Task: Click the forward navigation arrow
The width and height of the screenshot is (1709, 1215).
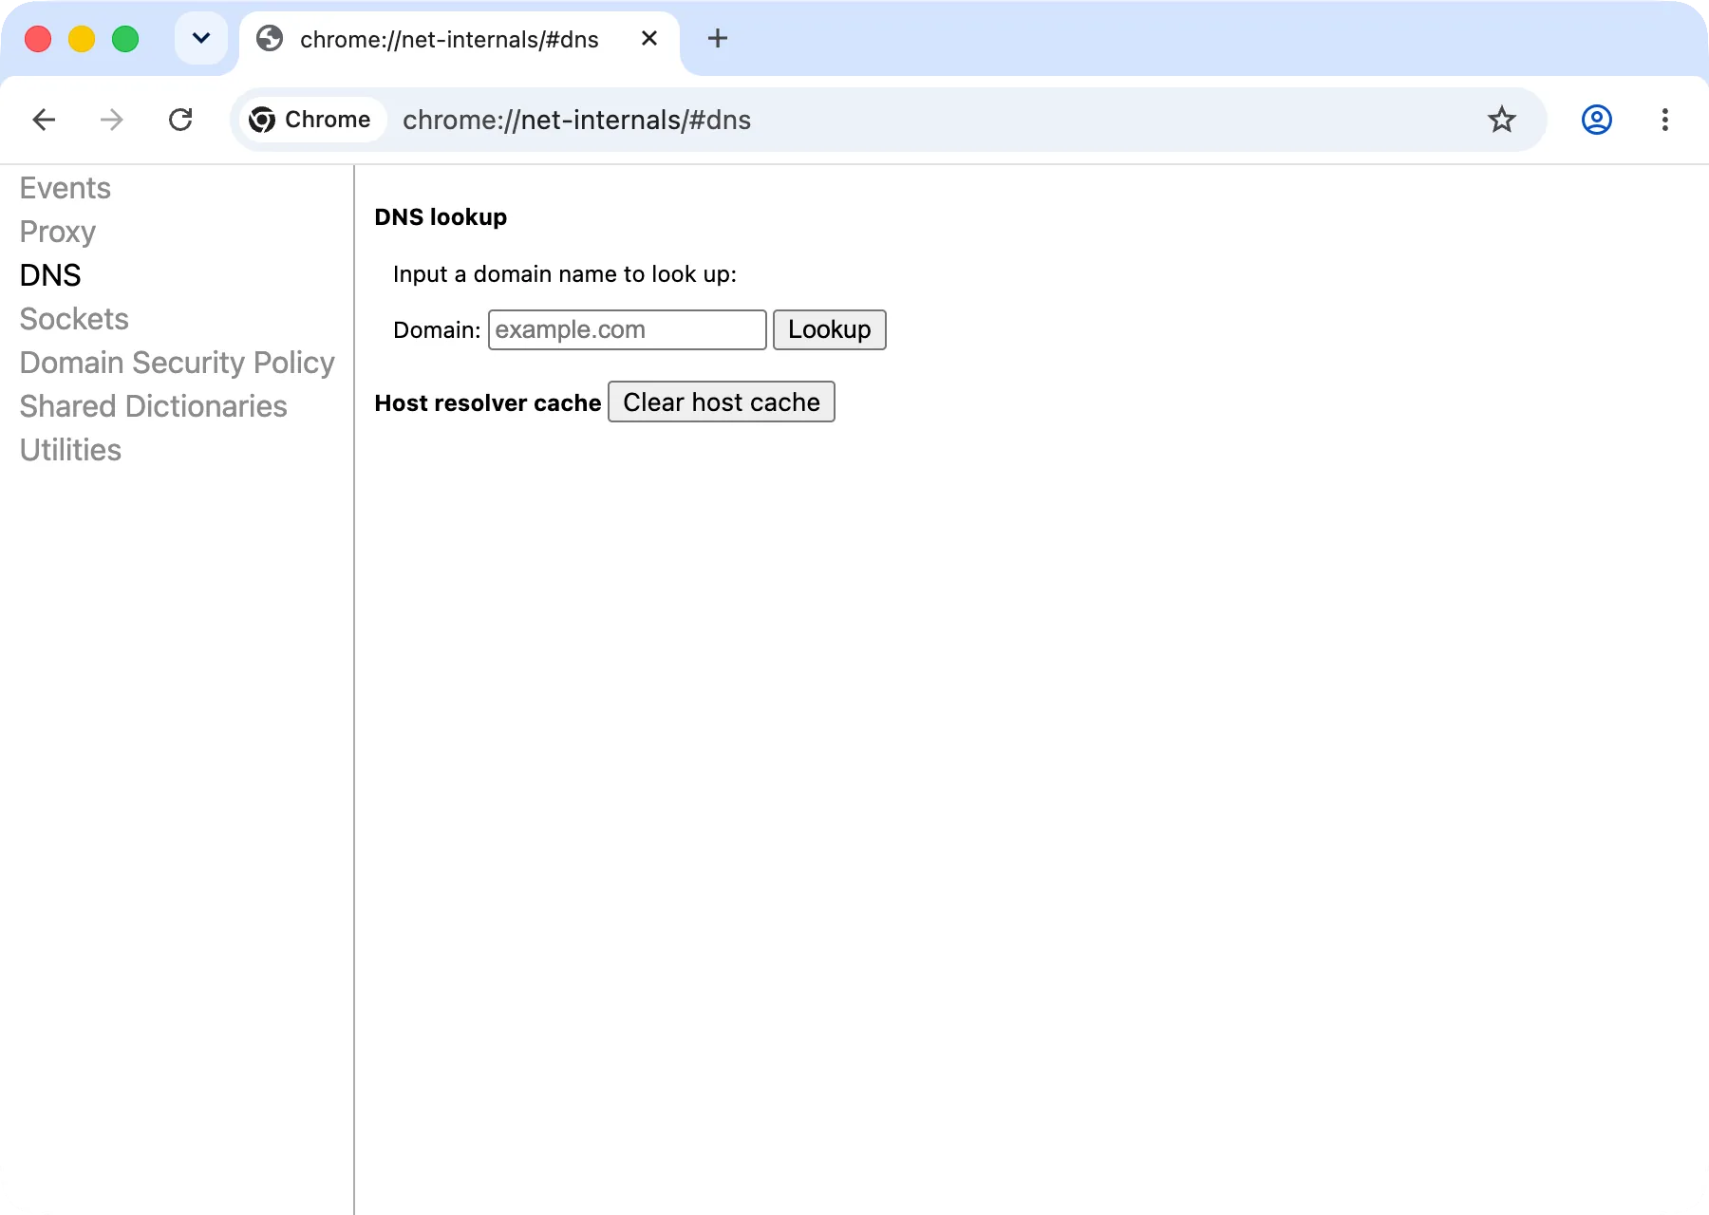Action: point(112,120)
